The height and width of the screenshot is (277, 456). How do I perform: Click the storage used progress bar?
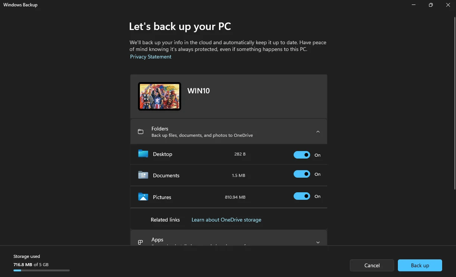42,270
